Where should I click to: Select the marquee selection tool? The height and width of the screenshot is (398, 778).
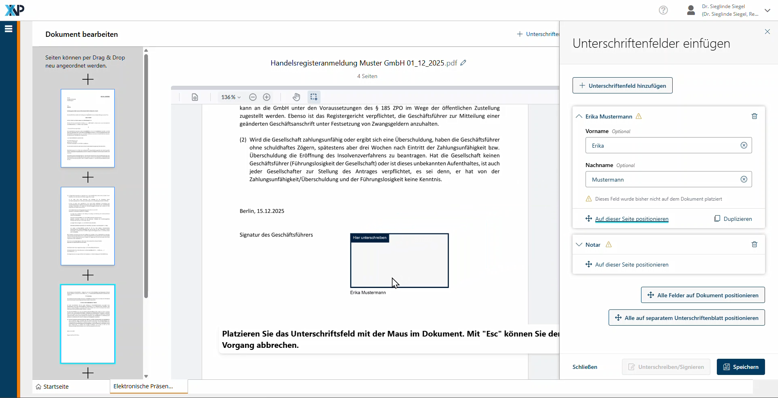(314, 97)
